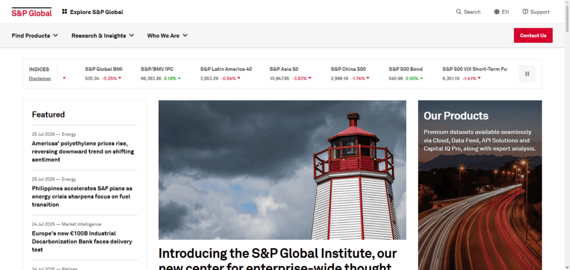Open the S&P Global Institute headline
Image resolution: width=570 pixels, height=270 pixels.
pyautogui.click(x=278, y=259)
